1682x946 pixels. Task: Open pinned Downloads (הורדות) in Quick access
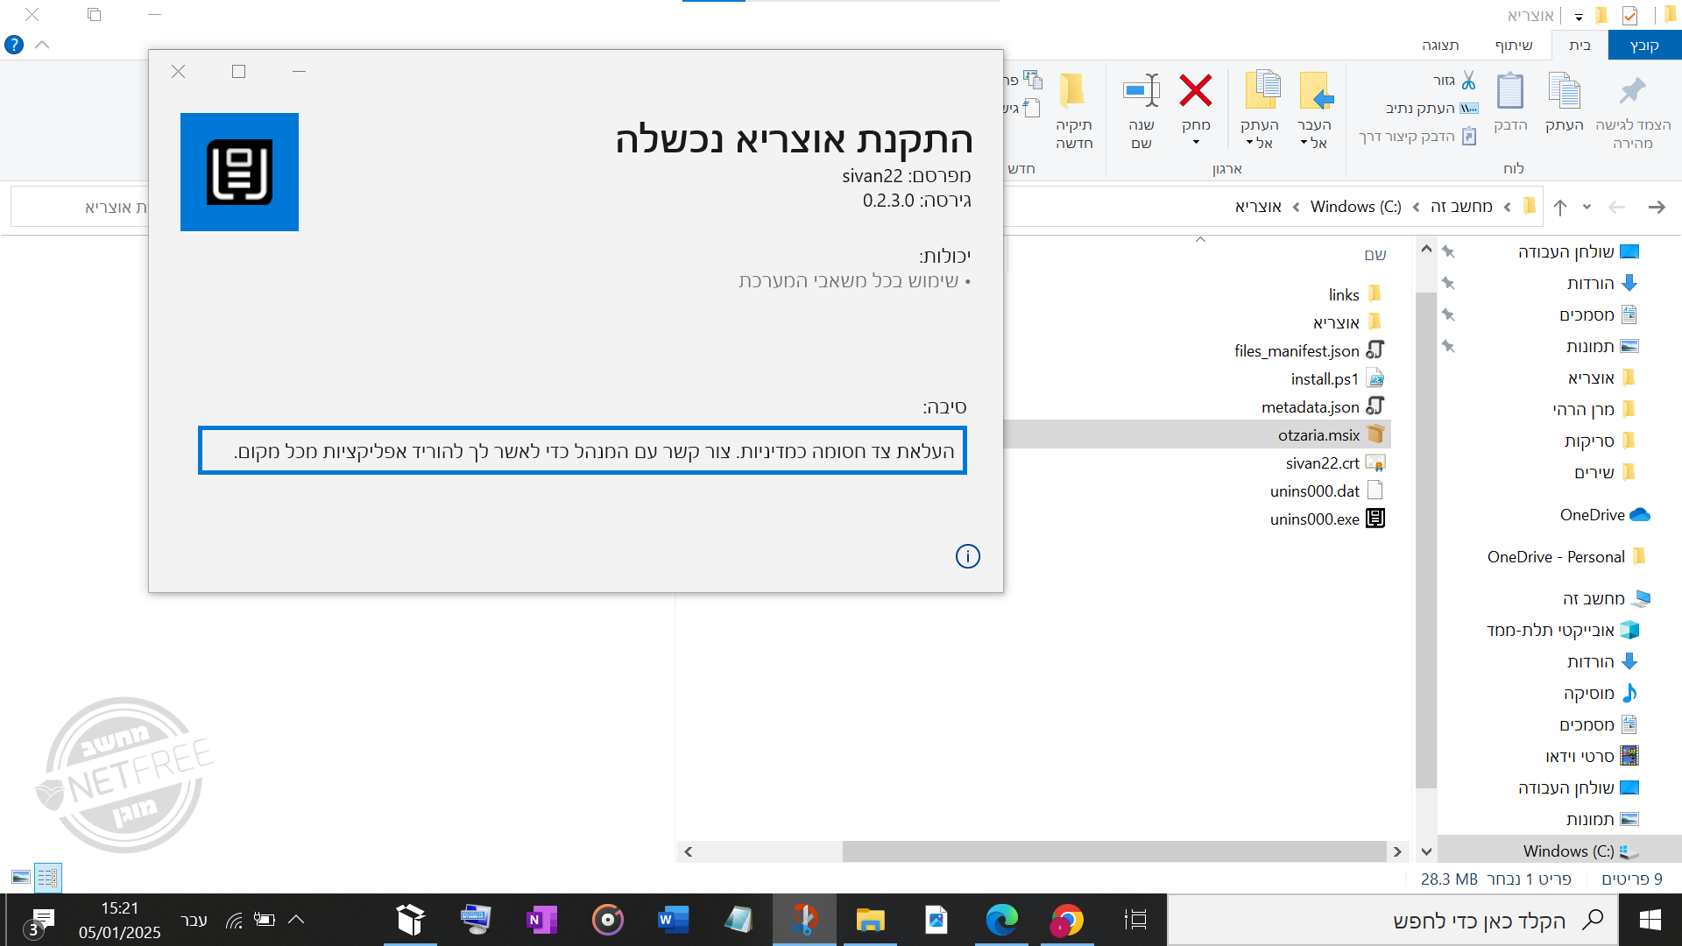click(1602, 283)
